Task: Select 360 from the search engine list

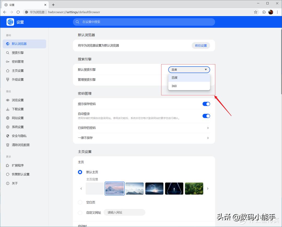Action: 174,86
